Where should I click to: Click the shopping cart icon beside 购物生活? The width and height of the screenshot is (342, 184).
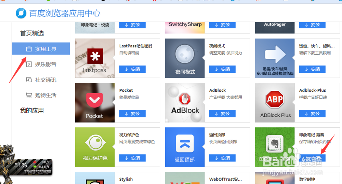(x=29, y=95)
